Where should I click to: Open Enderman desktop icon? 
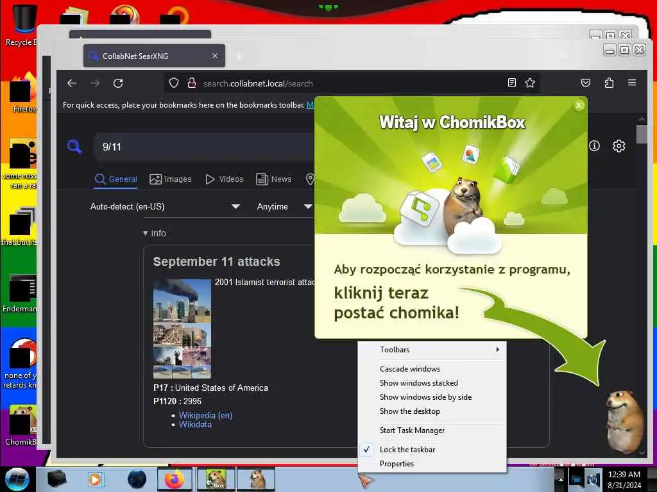coord(20,293)
